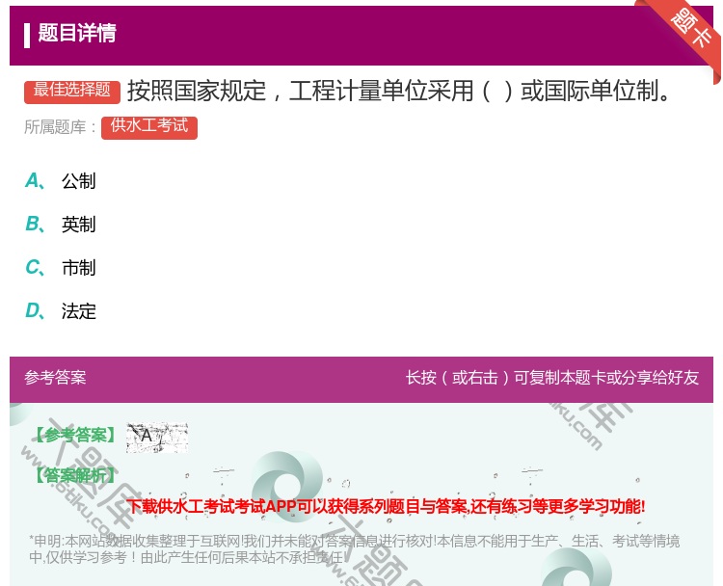Click the answer image showing A
The width and height of the screenshot is (723, 586).
[x=157, y=437]
